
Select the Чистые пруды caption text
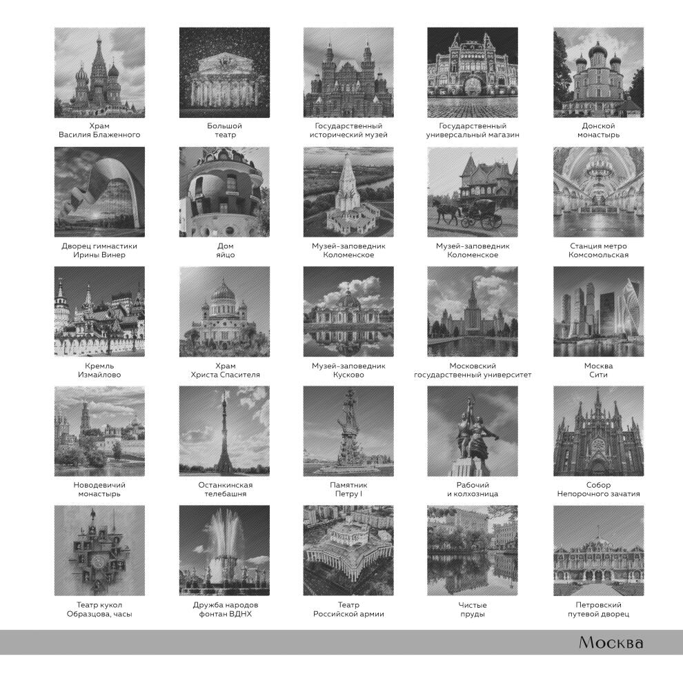click(473, 610)
